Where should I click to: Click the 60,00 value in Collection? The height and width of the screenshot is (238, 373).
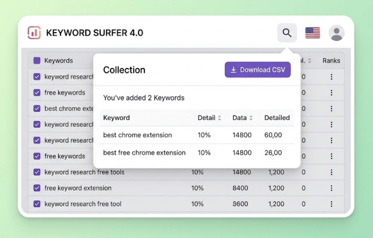pos(273,135)
